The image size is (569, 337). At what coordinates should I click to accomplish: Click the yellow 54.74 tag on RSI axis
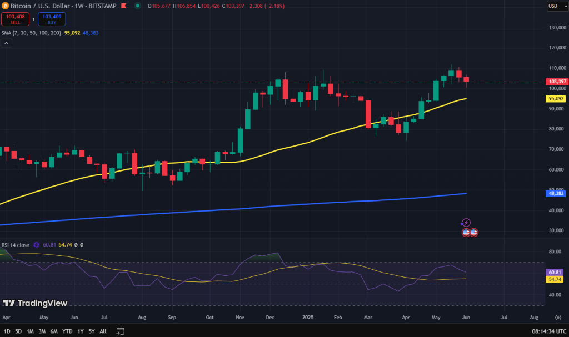(x=555, y=279)
